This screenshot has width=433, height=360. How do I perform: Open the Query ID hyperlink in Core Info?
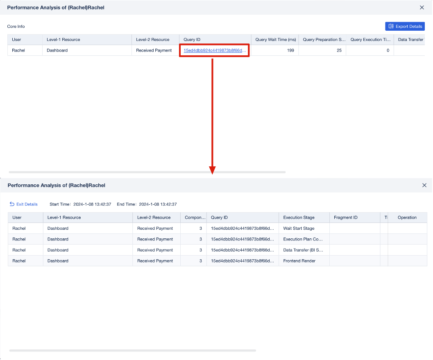pyautogui.click(x=213, y=50)
